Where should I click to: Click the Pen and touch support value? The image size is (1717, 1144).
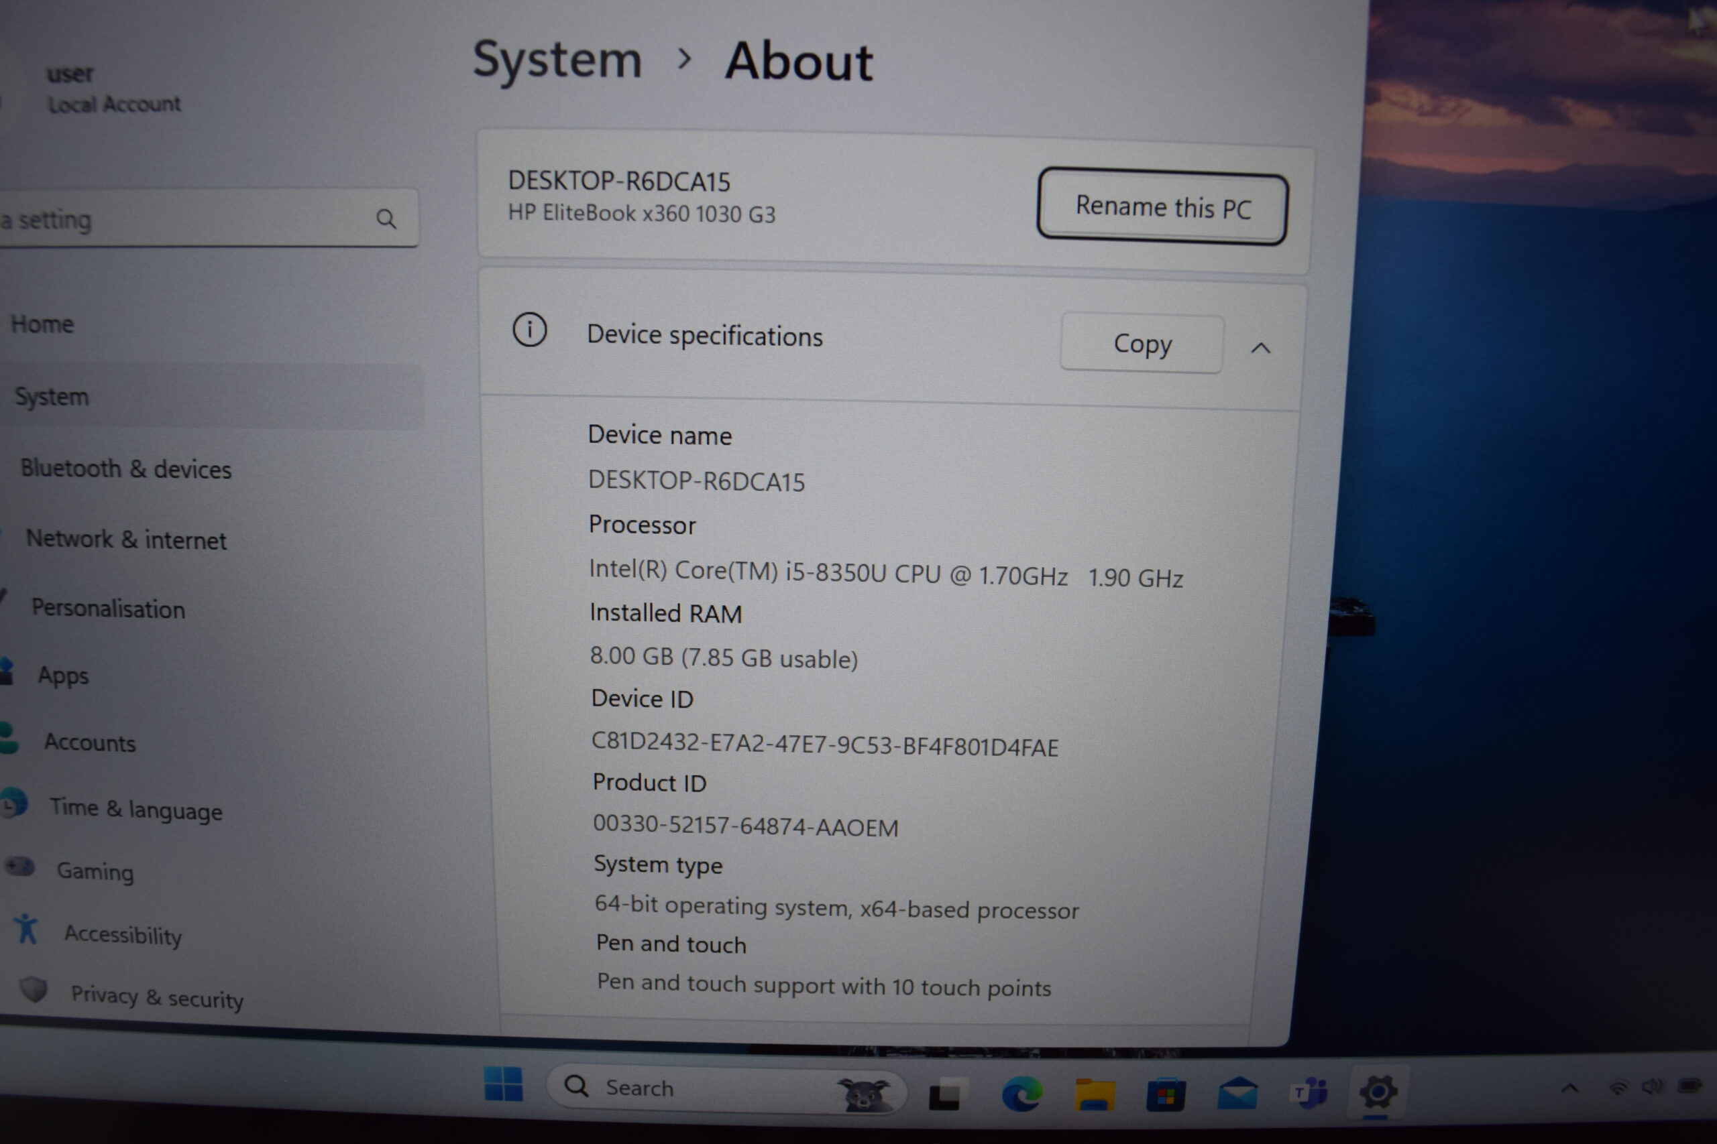coord(824,985)
